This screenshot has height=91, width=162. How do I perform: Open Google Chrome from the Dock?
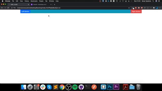(x=62, y=87)
